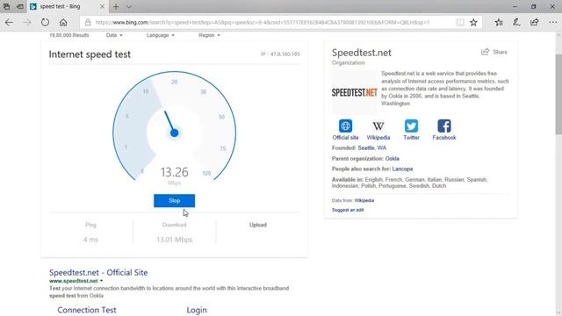Open the Connection Test sublink
This screenshot has width=562, height=316.
click(87, 310)
